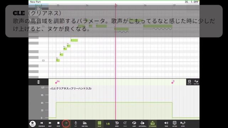Select the highest note of ascending run
Image resolution: width=228 pixels, height=128 pixels.
74,40
